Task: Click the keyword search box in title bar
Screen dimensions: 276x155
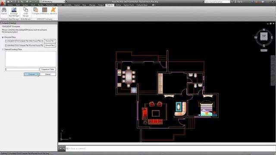Action: (x=217, y=2)
